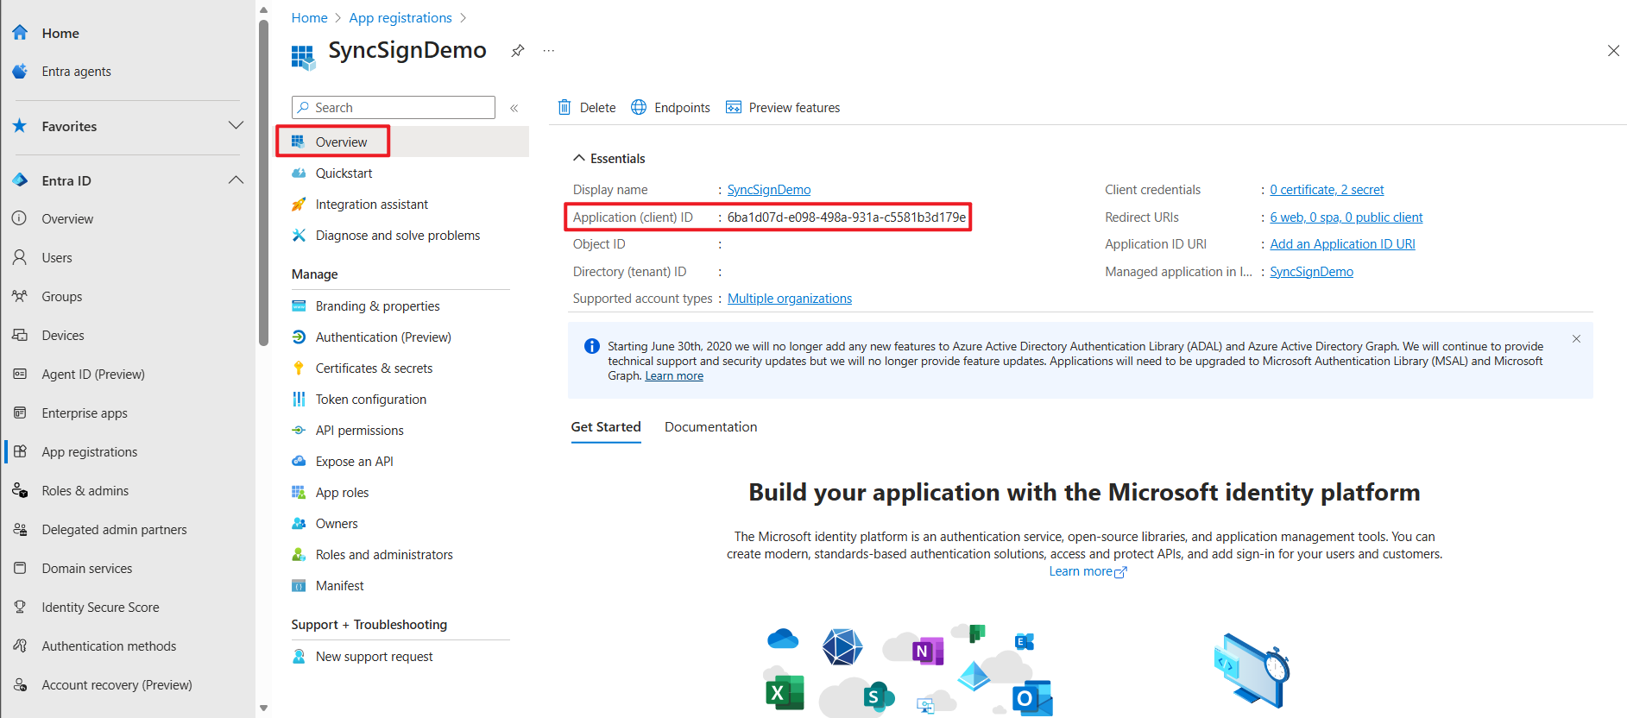Dismiss the ADAL info banner

[x=1576, y=339]
